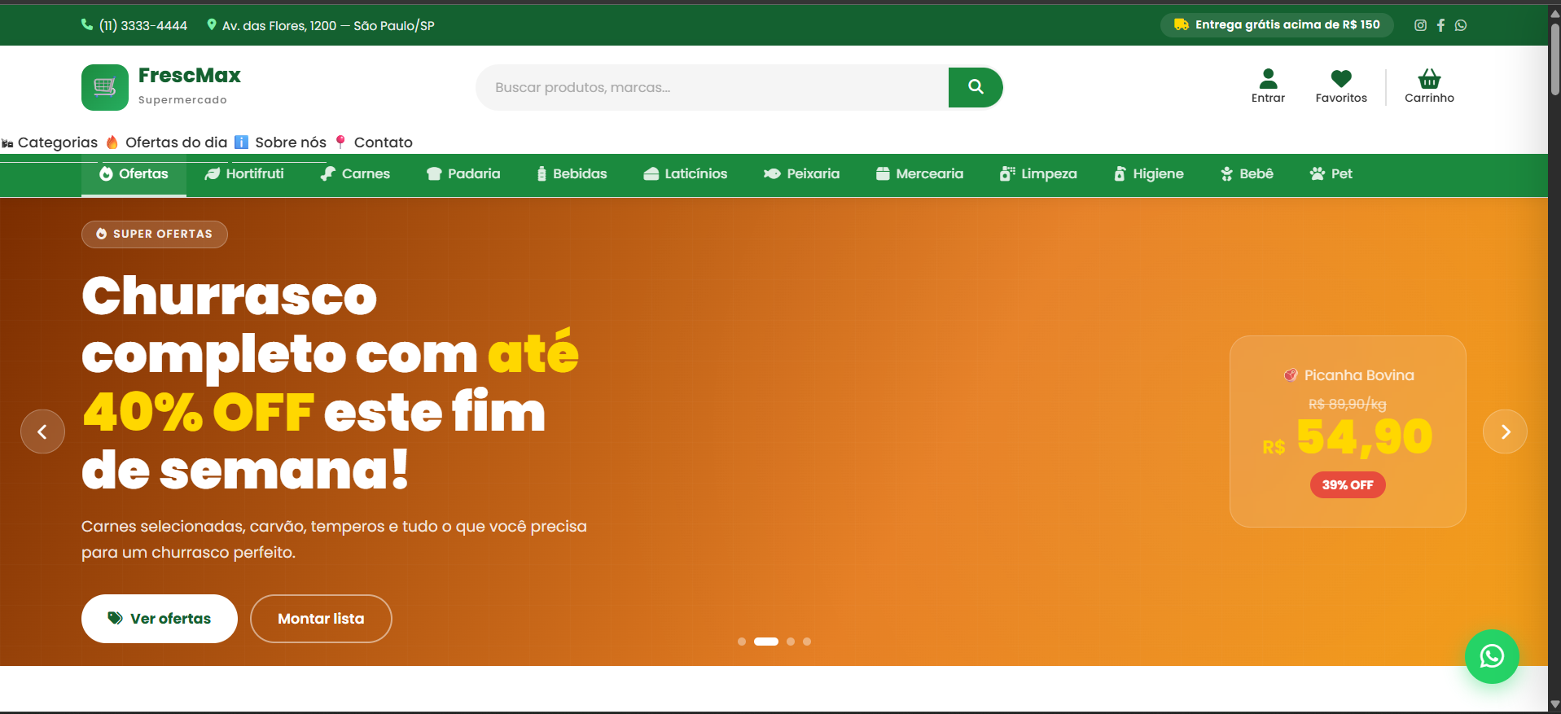Click the scrollbar down arrow
Screen dimensions: 1561x714
point(1554,705)
